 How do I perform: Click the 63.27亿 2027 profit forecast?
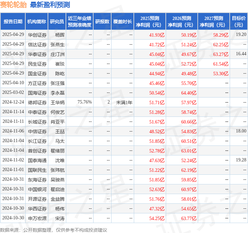tap(221, 54)
